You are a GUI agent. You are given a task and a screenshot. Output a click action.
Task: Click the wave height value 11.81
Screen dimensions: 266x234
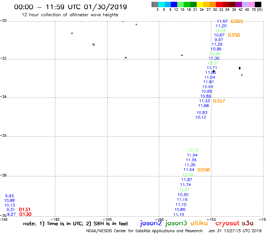coord(208,82)
